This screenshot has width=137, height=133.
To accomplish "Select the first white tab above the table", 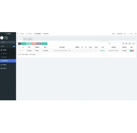I will click(20, 39).
